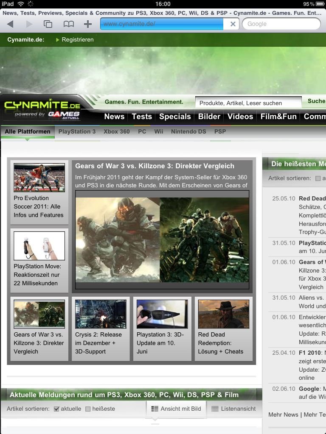Screen dimensions: 326x434
Task: Click Crysis 2: Release im Dezember headline
Action: pos(98,343)
